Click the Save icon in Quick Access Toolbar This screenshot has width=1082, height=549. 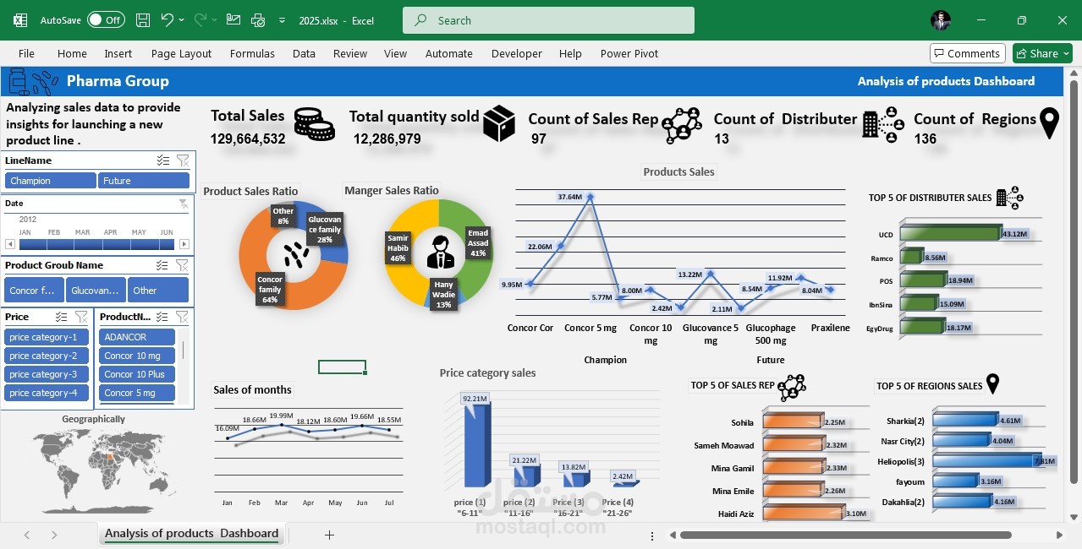[x=142, y=20]
